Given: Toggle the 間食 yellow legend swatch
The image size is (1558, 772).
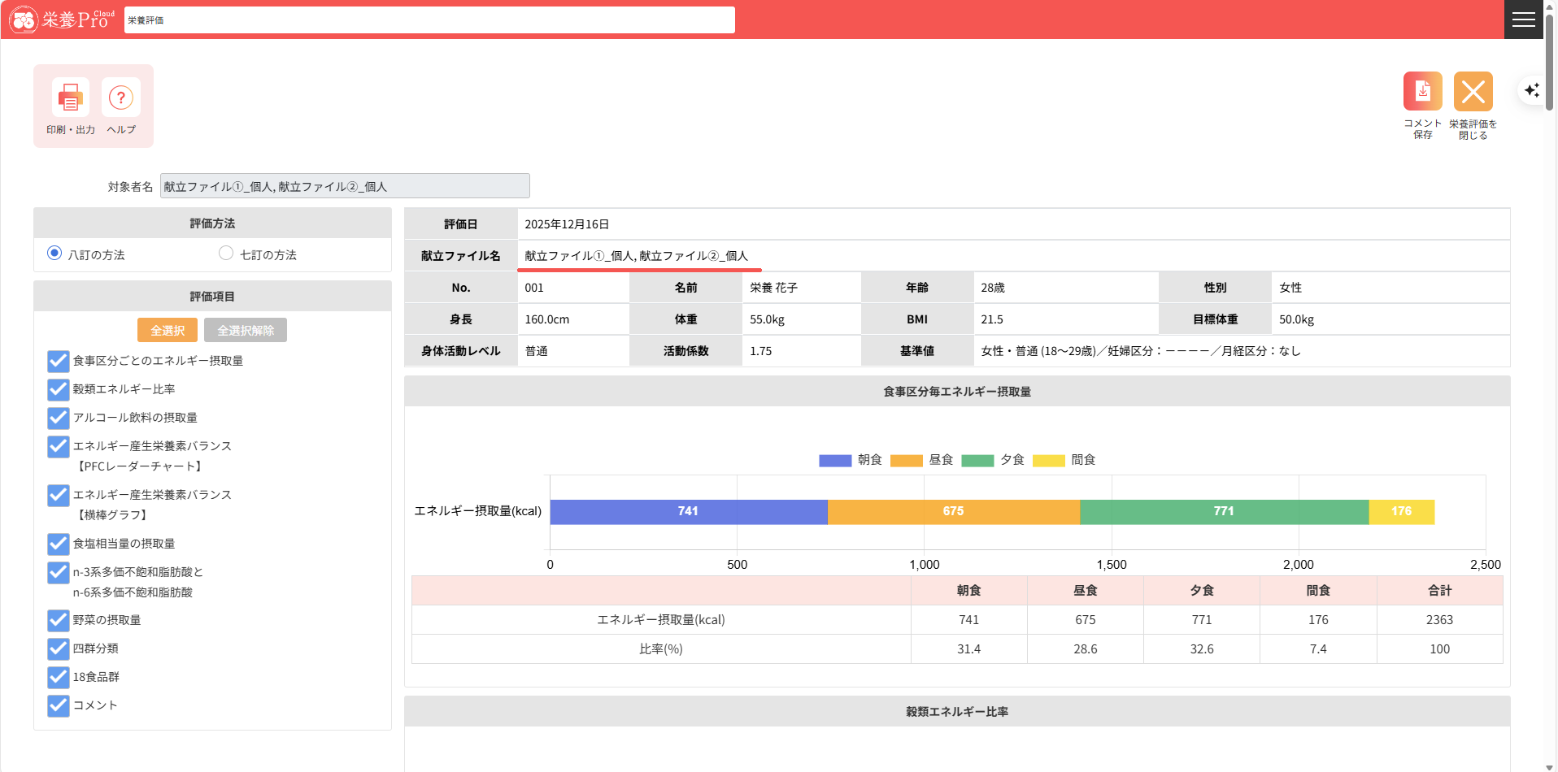Looking at the screenshot, I should tap(1048, 461).
